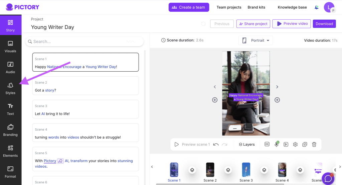
Task: Move scene timeline left with arrow
Action: tap(152, 167)
